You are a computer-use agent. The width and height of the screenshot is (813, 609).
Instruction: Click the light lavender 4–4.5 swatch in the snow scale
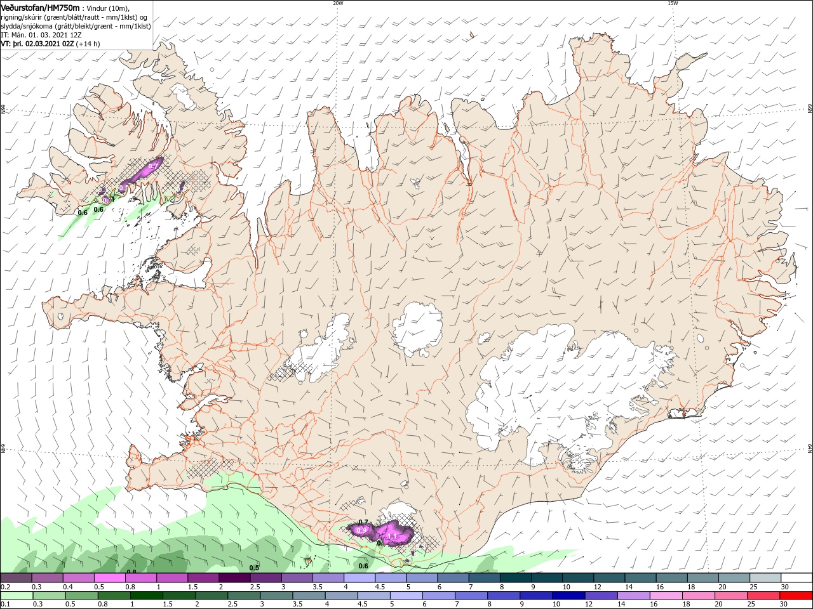point(359,578)
